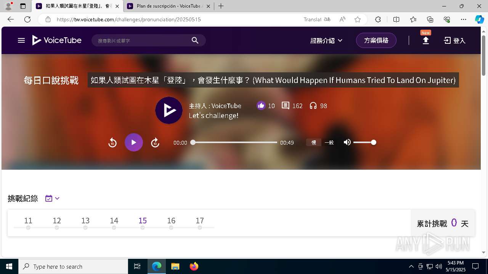
Task: Click the 登入 login button
Action: tap(455, 40)
